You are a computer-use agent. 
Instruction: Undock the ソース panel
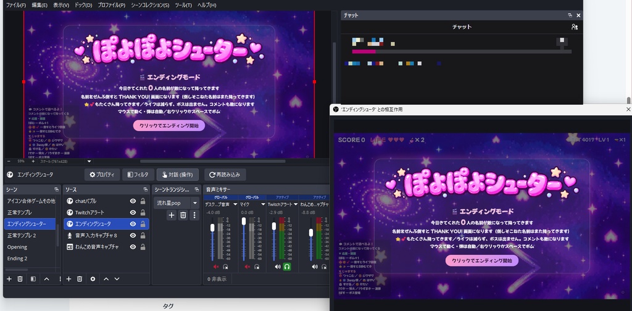point(146,189)
